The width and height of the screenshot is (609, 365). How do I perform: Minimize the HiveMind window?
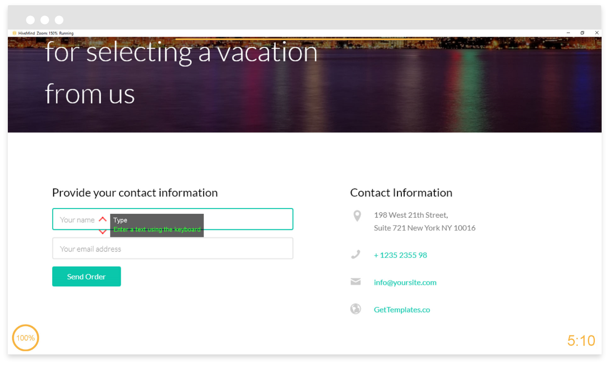tap(568, 33)
